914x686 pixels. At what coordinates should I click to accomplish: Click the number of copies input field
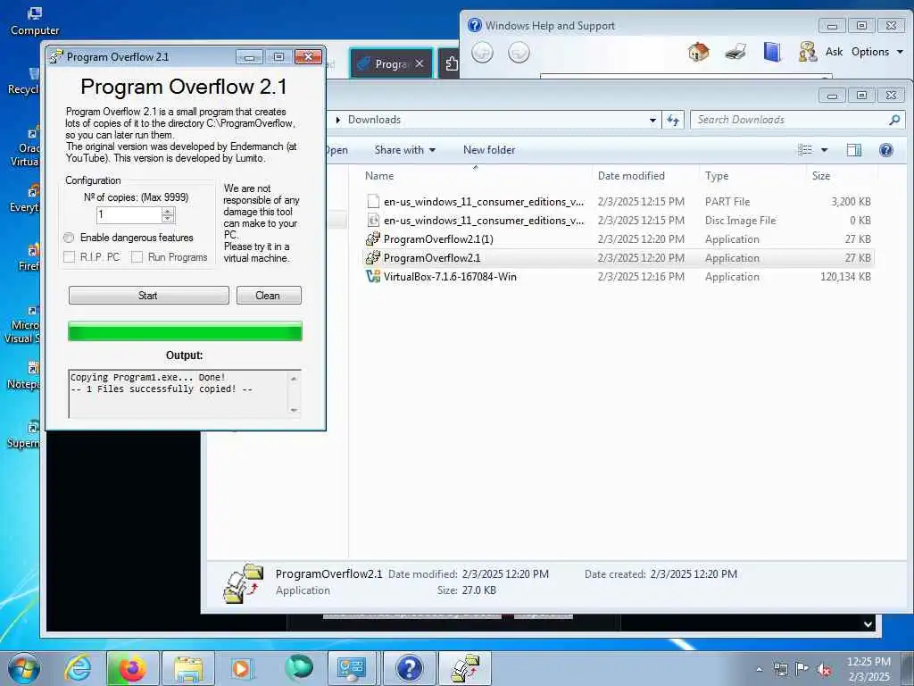[129, 214]
